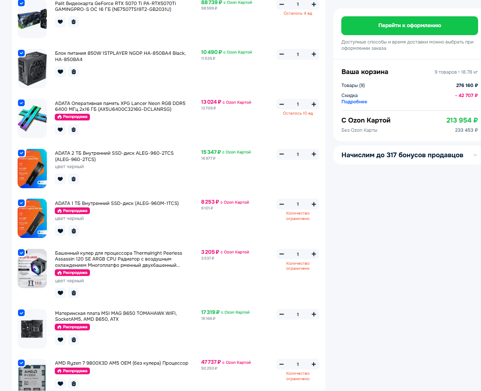This screenshot has width=481, height=391.
Task: Click heart icon for ADATA 1 ТБ SSD
Action: [60, 231]
